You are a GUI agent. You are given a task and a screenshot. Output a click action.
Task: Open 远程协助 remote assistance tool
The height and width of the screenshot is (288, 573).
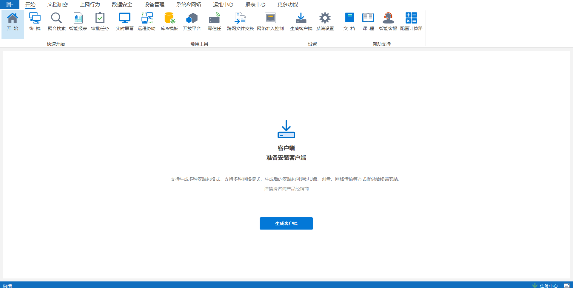[147, 18]
